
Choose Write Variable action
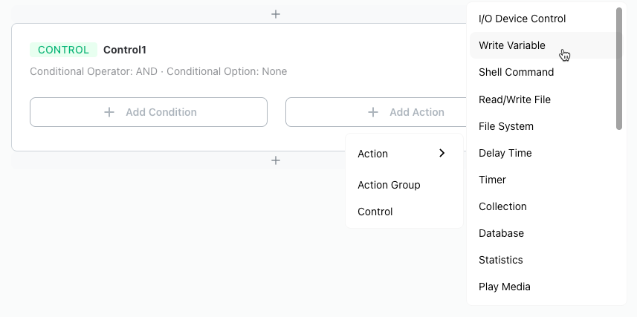pyautogui.click(x=543, y=45)
